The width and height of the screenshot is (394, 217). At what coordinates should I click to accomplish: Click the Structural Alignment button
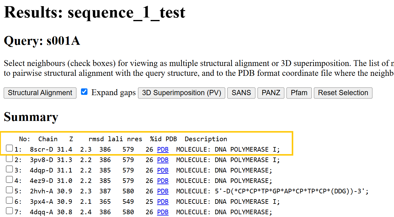(40, 93)
